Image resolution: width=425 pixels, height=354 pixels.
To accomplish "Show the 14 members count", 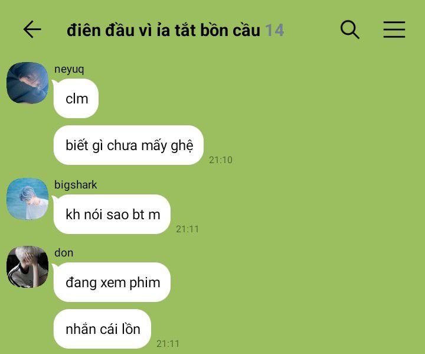I will (274, 30).
